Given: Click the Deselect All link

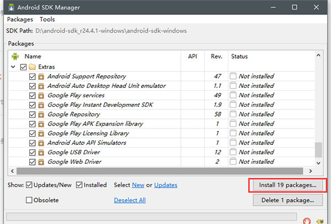Looking at the screenshot, I should coord(130,200).
